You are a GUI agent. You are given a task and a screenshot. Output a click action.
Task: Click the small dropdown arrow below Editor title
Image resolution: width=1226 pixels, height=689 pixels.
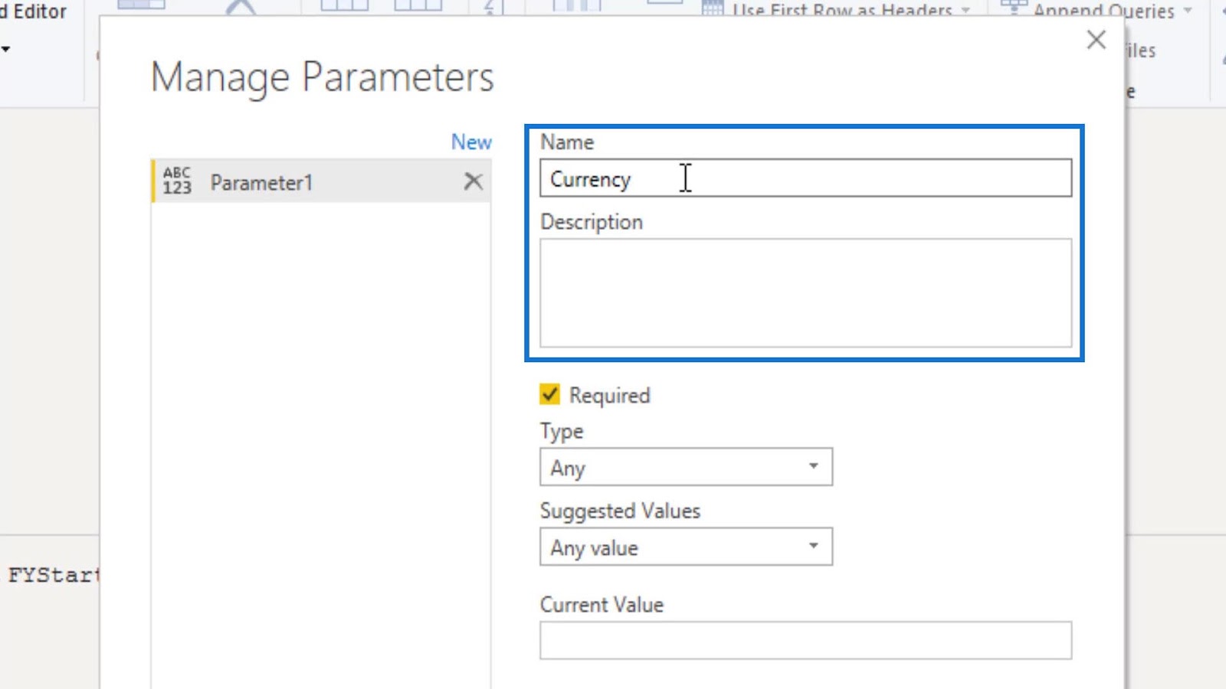6,49
